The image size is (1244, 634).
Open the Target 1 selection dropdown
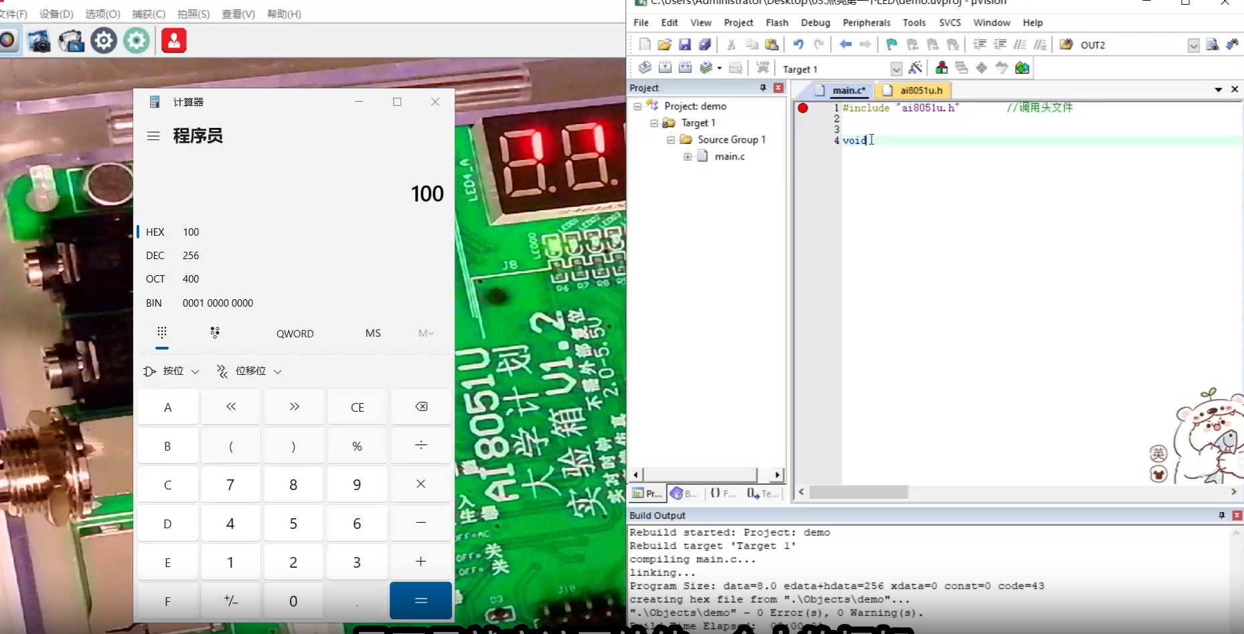(x=896, y=69)
